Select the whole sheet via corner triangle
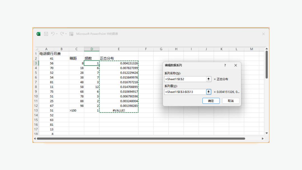 coord(37,49)
